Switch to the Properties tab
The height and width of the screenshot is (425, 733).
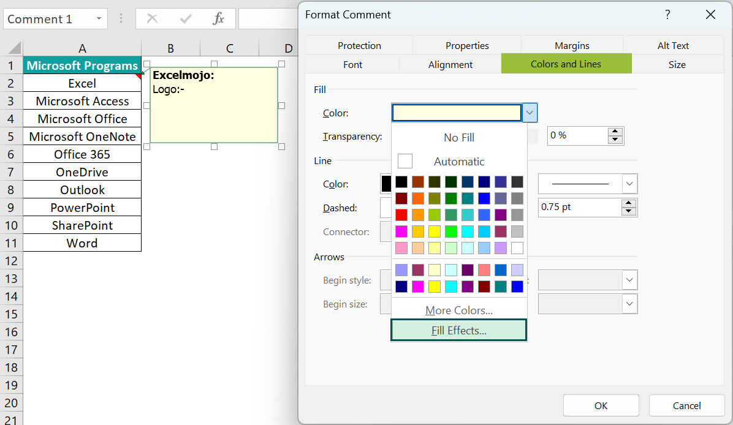tap(467, 45)
